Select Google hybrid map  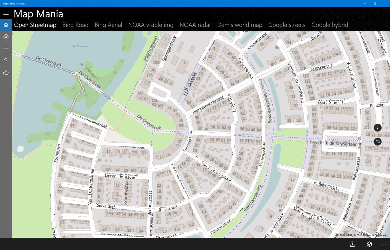[330, 25]
